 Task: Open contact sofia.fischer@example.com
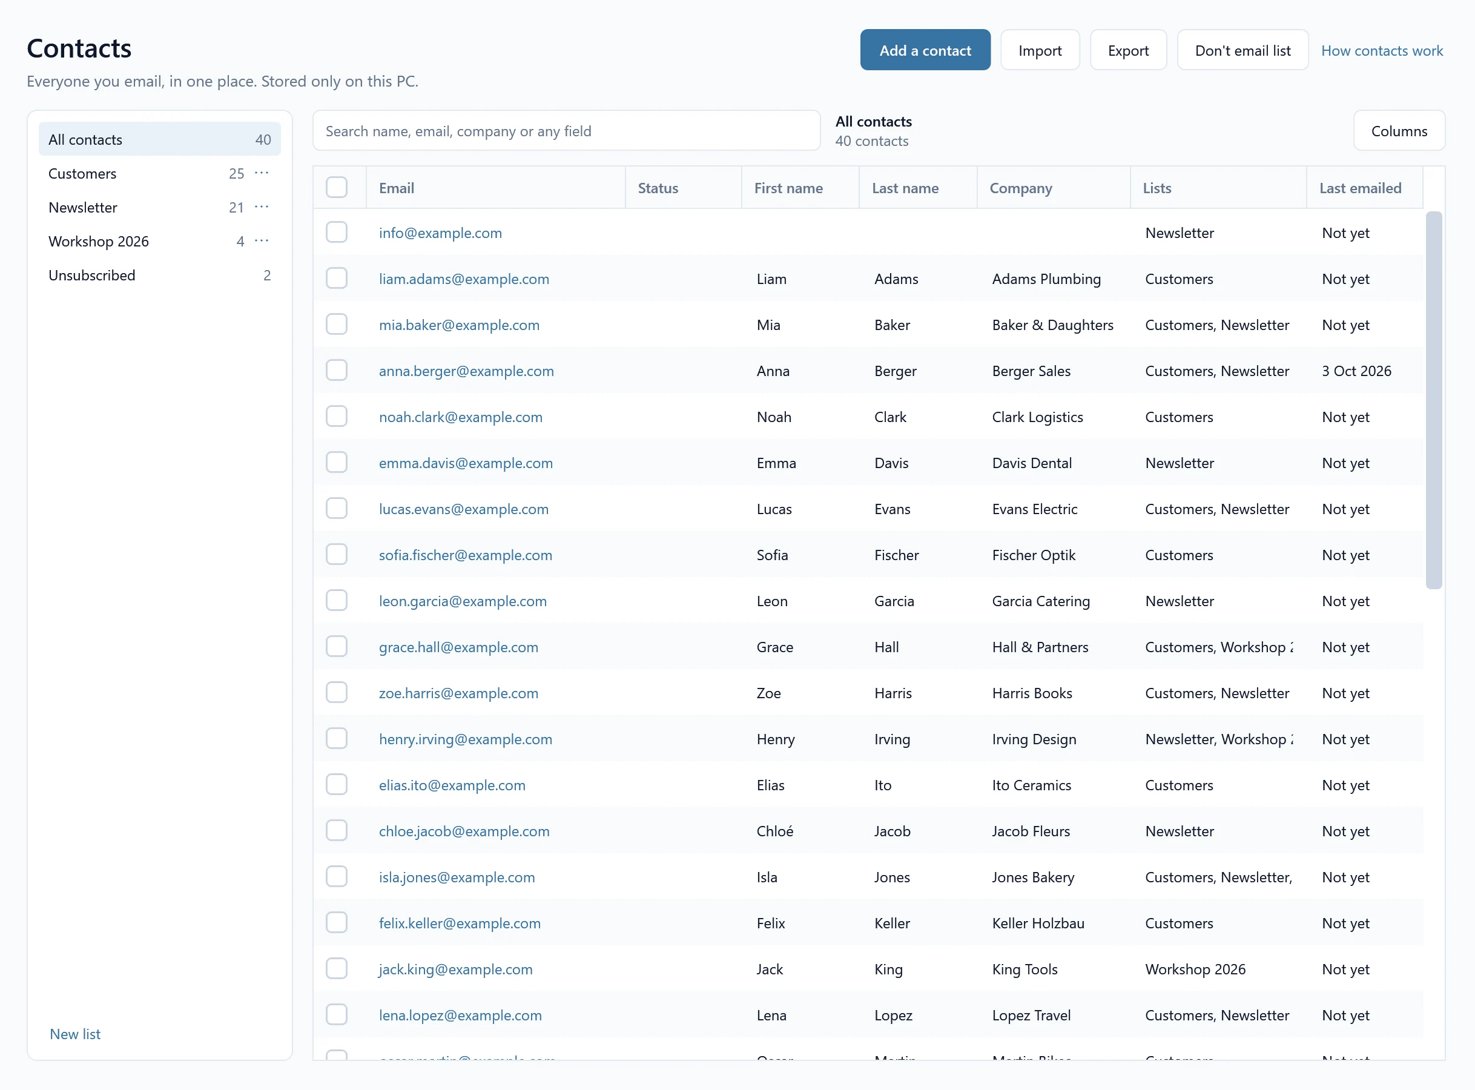pyautogui.click(x=466, y=555)
